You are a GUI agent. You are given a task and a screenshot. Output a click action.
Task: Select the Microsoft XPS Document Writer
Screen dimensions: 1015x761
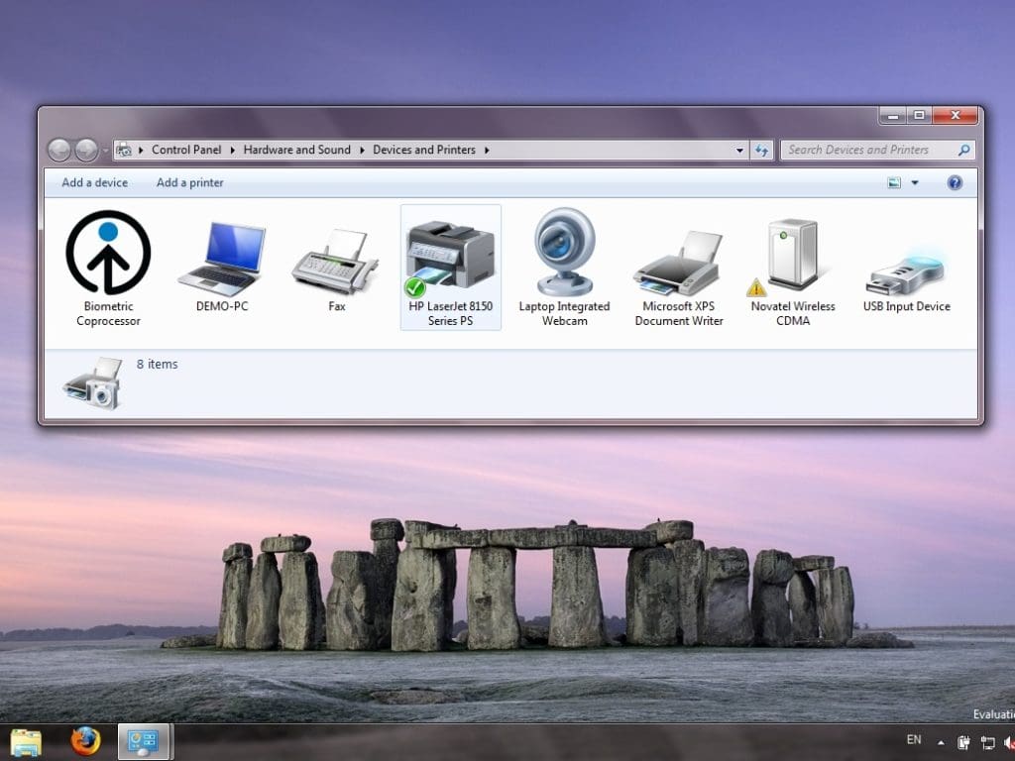point(678,258)
